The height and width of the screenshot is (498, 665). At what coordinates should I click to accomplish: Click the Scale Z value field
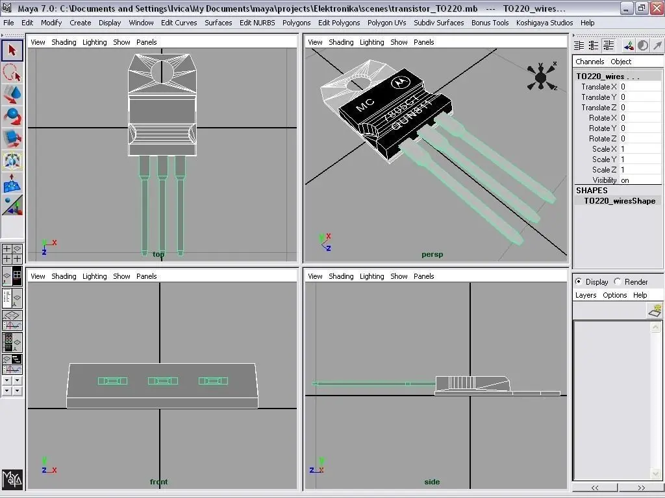640,170
